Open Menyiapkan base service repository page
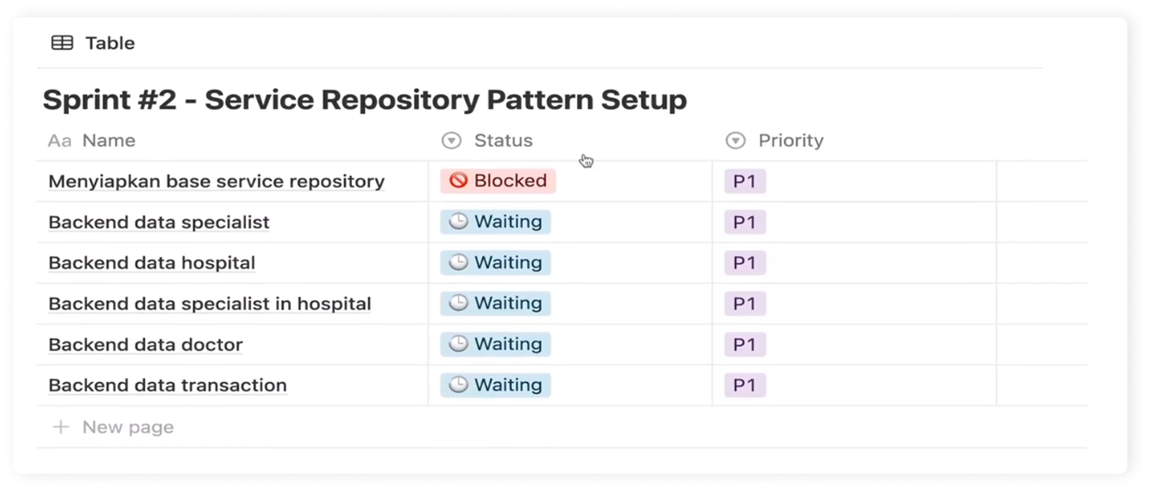 [217, 181]
